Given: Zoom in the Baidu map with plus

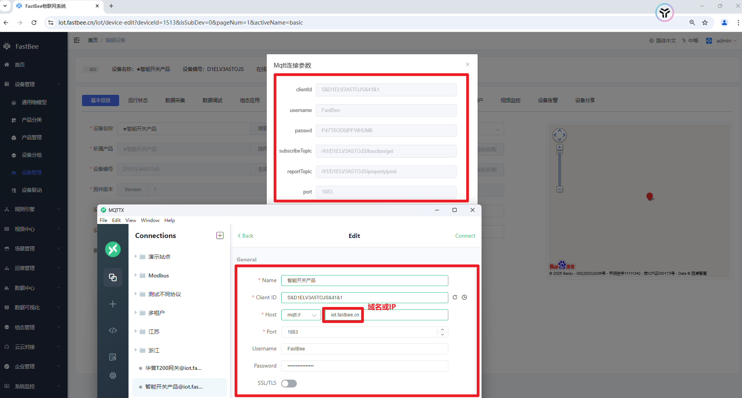Looking at the screenshot, I should (x=560, y=147).
